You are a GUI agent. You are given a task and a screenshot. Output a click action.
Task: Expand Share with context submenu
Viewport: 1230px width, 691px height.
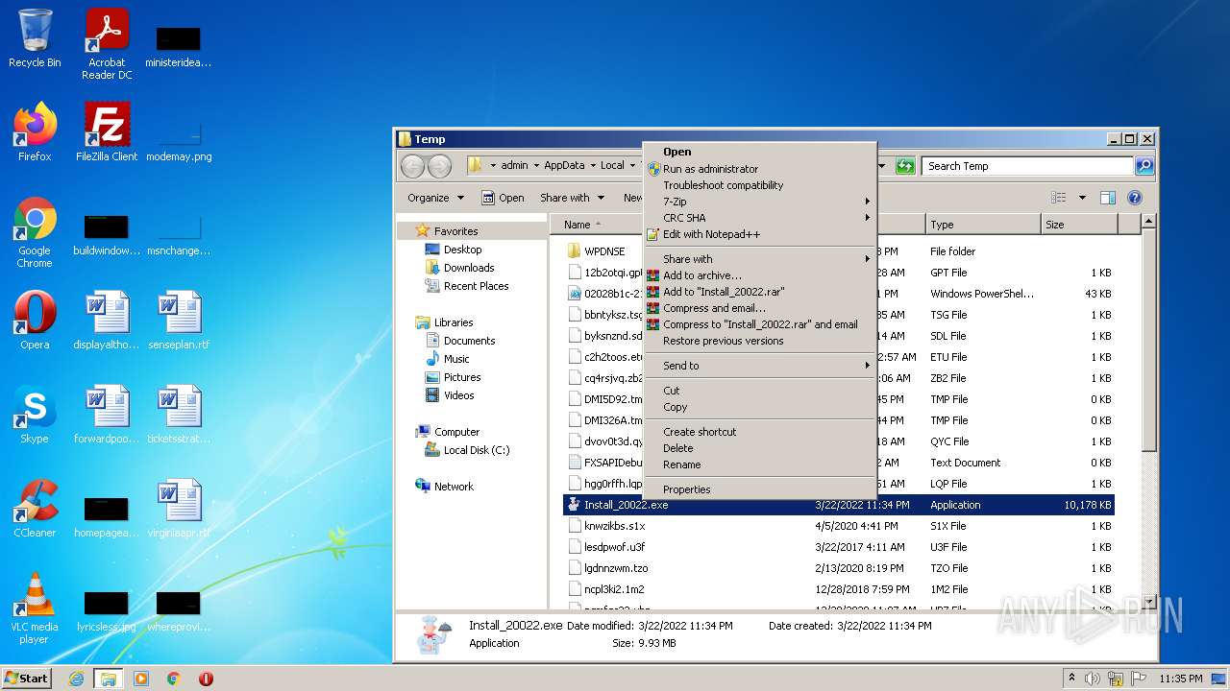[759, 259]
